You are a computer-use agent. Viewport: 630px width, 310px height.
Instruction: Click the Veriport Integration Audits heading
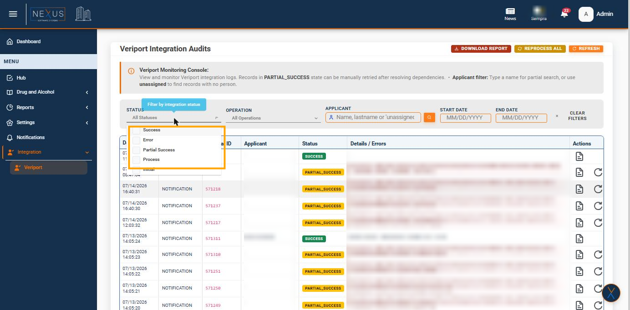click(165, 49)
